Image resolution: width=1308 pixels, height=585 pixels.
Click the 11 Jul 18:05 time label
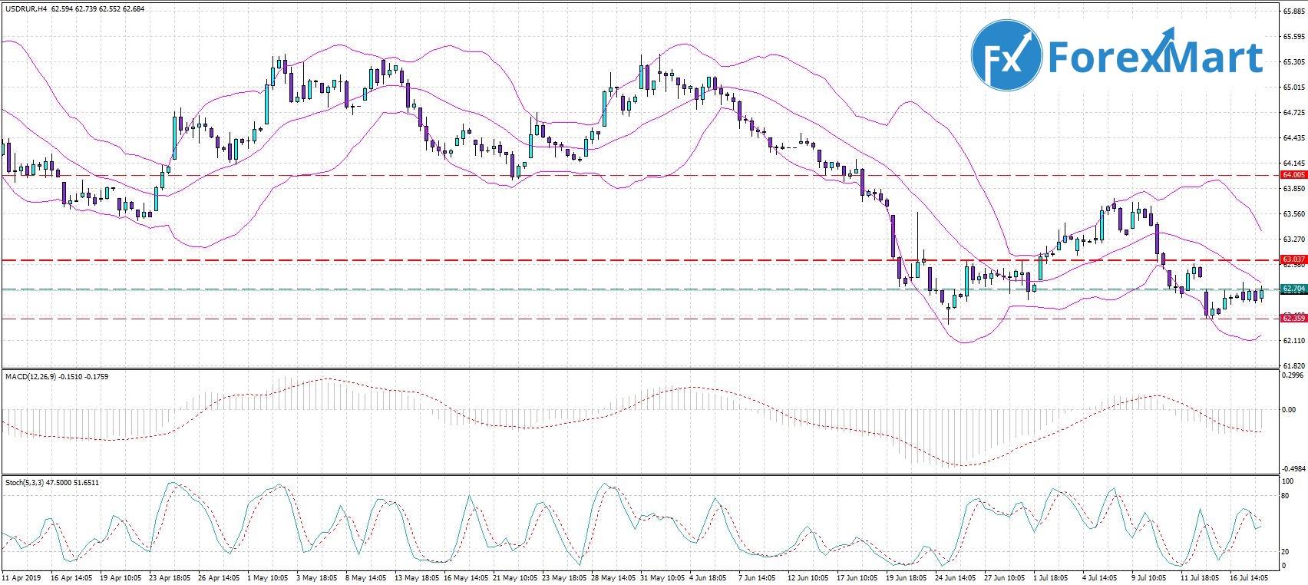(x=1200, y=577)
